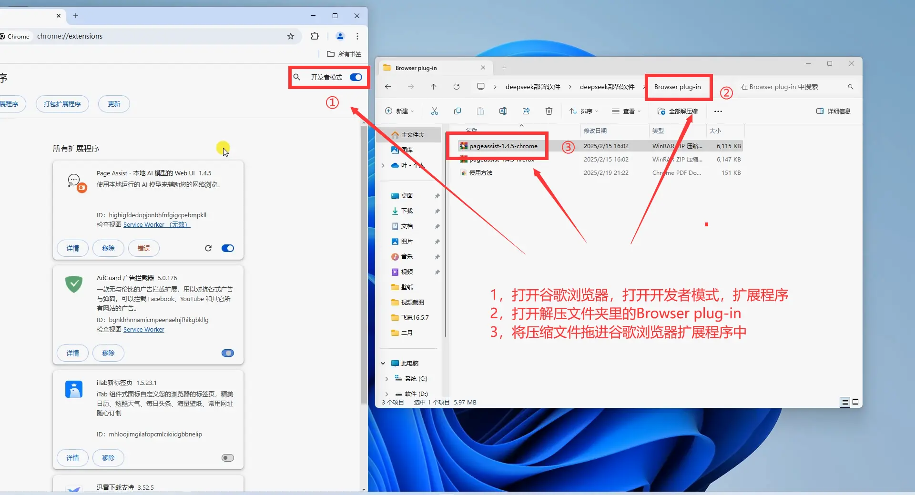Image resolution: width=915 pixels, height=495 pixels.
Task: Click 错误 button on Page Assist card
Action: click(x=143, y=248)
